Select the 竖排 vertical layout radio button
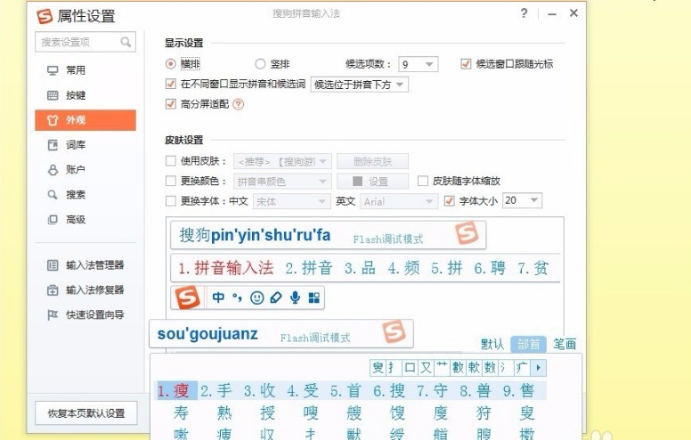The height and width of the screenshot is (440, 691). point(260,64)
